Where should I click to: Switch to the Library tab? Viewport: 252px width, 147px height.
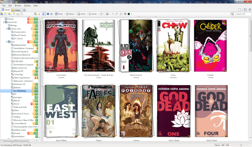coord(6,10)
